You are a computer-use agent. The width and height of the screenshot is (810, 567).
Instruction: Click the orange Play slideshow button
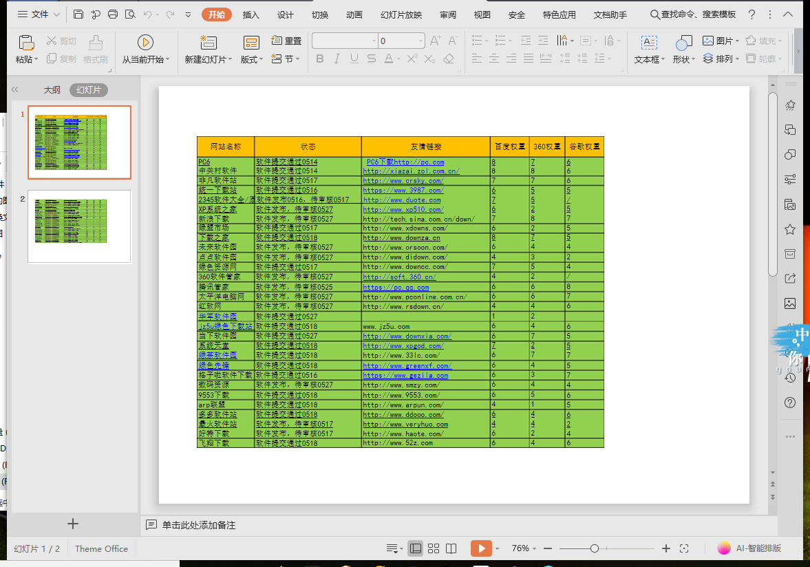[481, 548]
